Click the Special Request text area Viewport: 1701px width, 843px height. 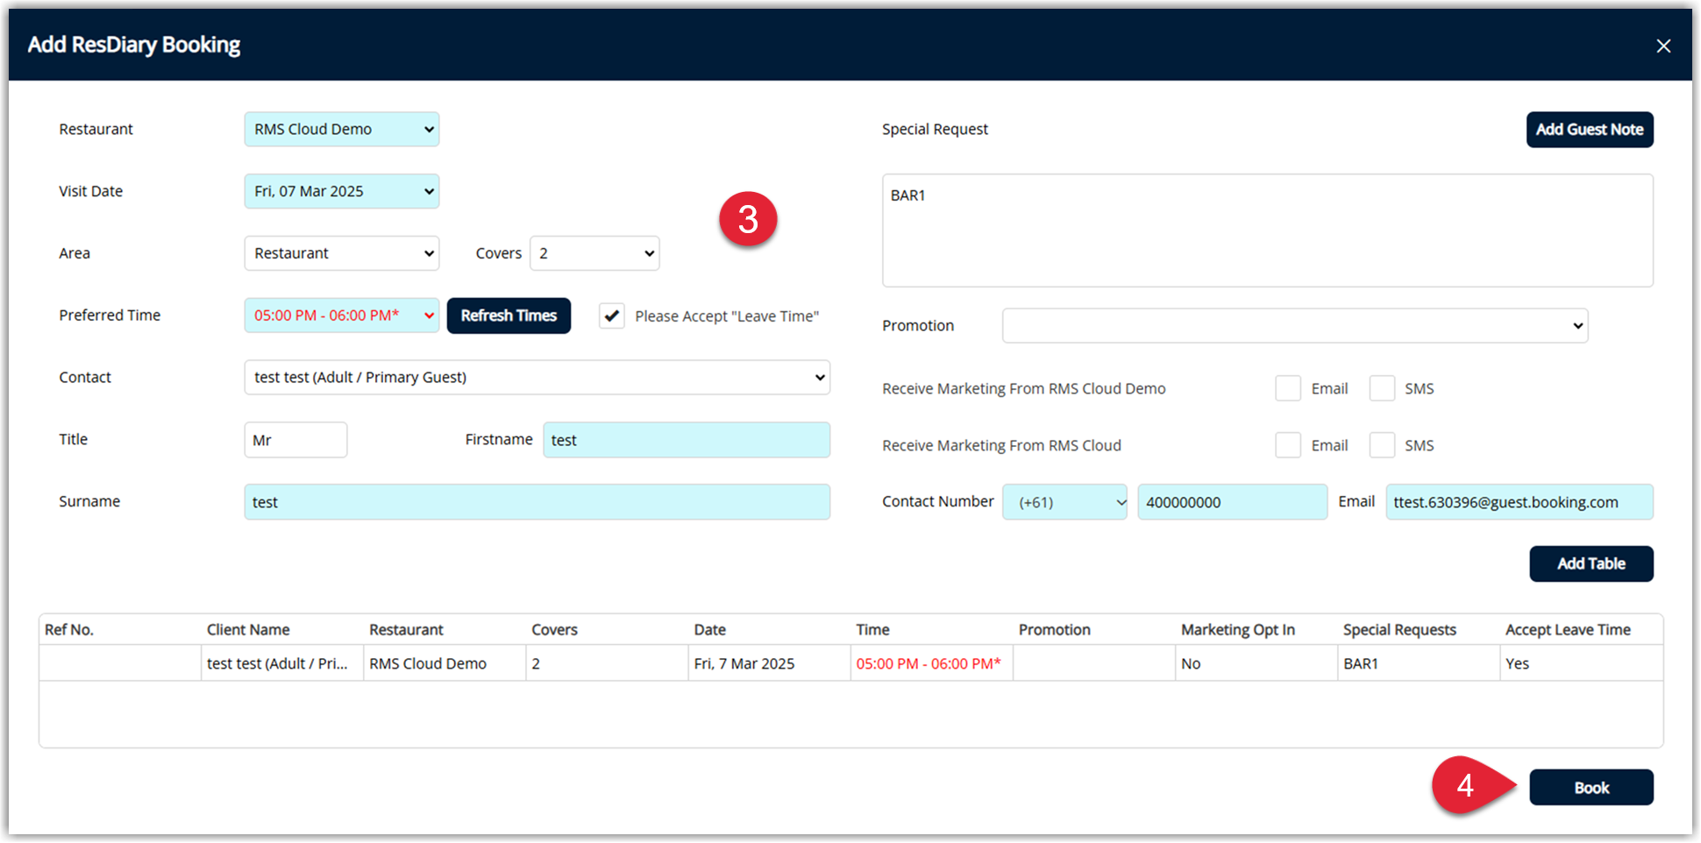click(x=1267, y=230)
